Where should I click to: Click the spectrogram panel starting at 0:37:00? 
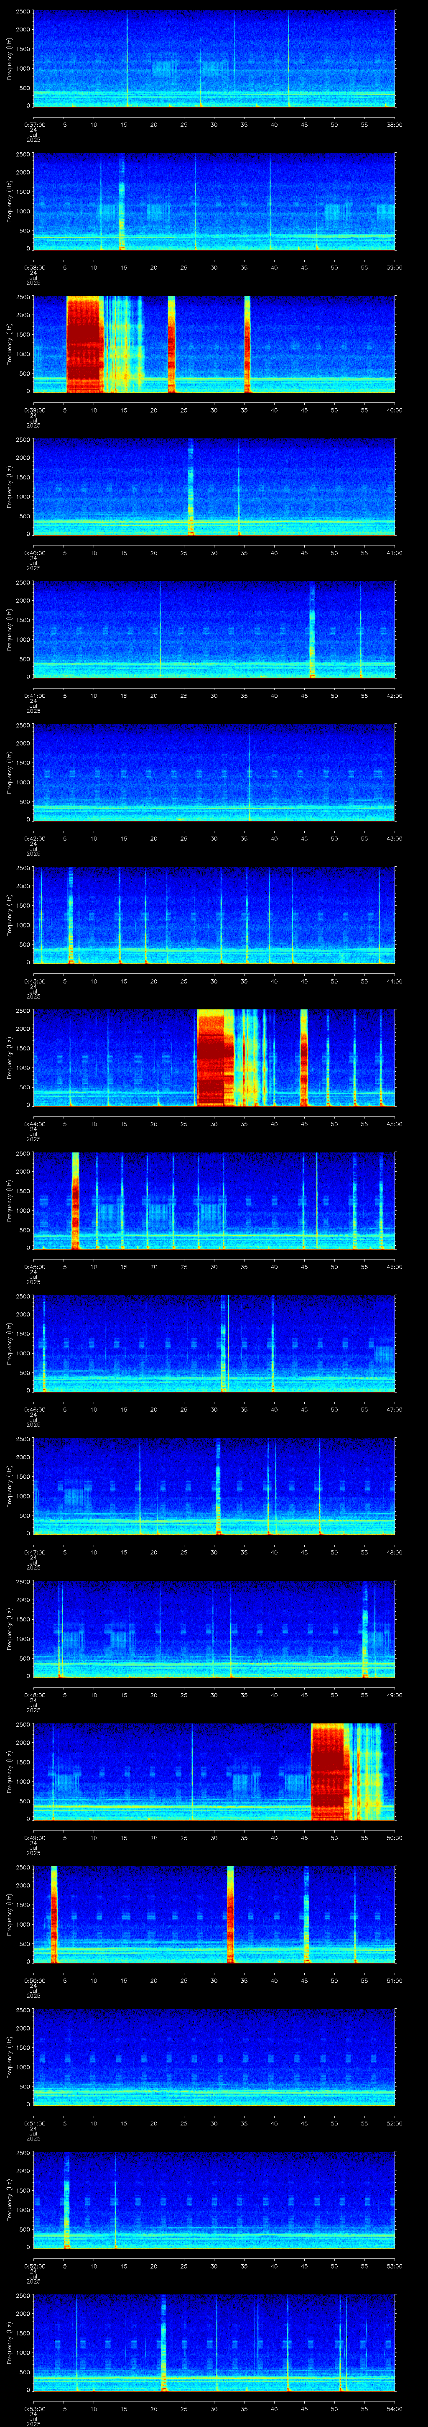coord(214,59)
